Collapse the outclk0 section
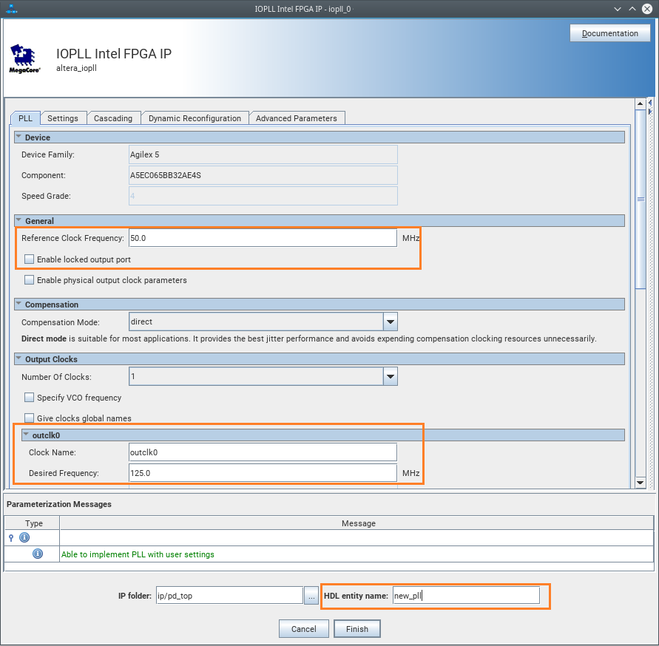The width and height of the screenshot is (659, 646). 26,435
